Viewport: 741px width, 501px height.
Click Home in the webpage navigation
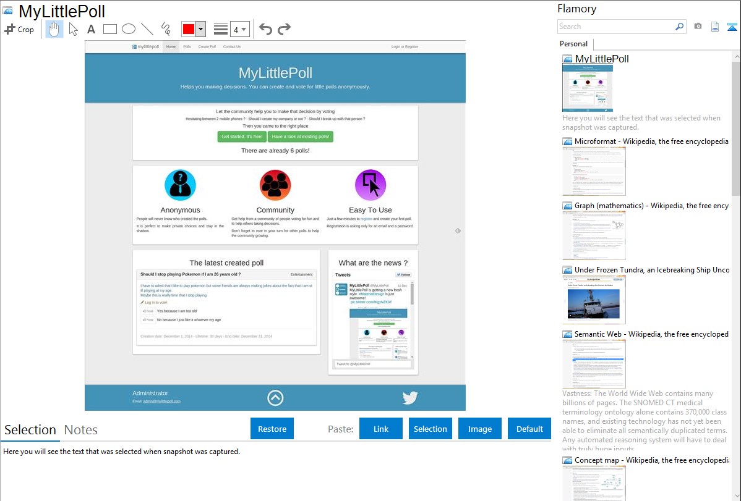171,47
